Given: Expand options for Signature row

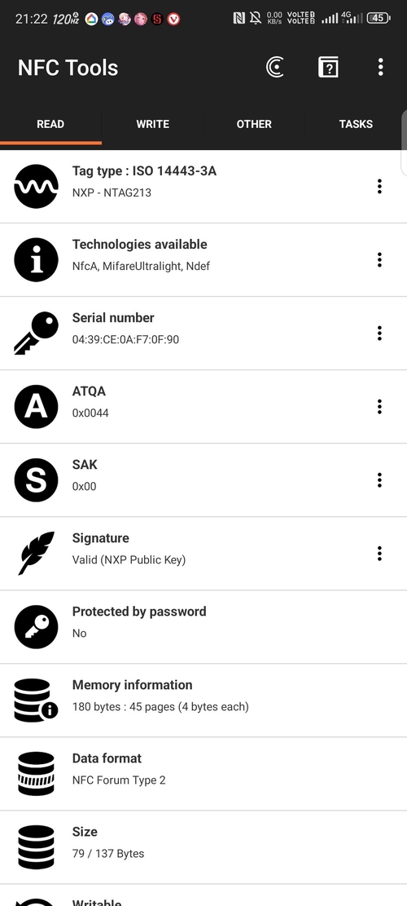Looking at the screenshot, I should (379, 554).
